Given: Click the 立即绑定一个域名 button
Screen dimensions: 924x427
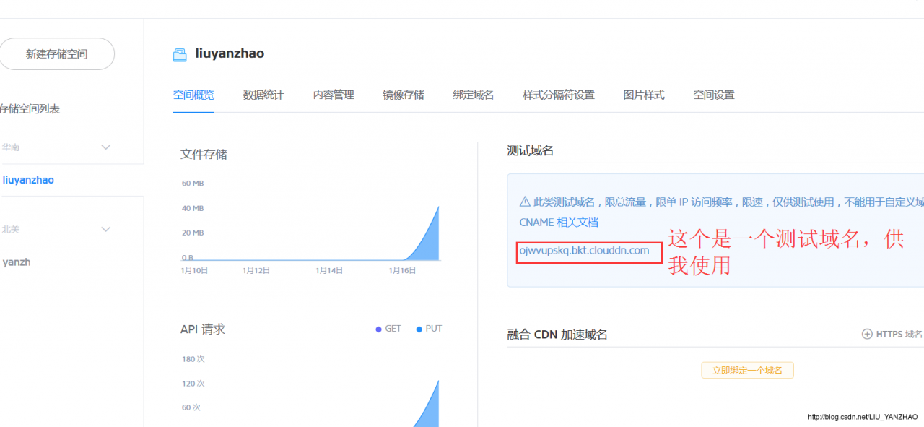Looking at the screenshot, I should click(747, 370).
